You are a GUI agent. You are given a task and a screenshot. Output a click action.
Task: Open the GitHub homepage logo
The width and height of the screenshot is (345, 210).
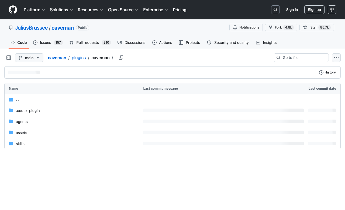pos(13,10)
